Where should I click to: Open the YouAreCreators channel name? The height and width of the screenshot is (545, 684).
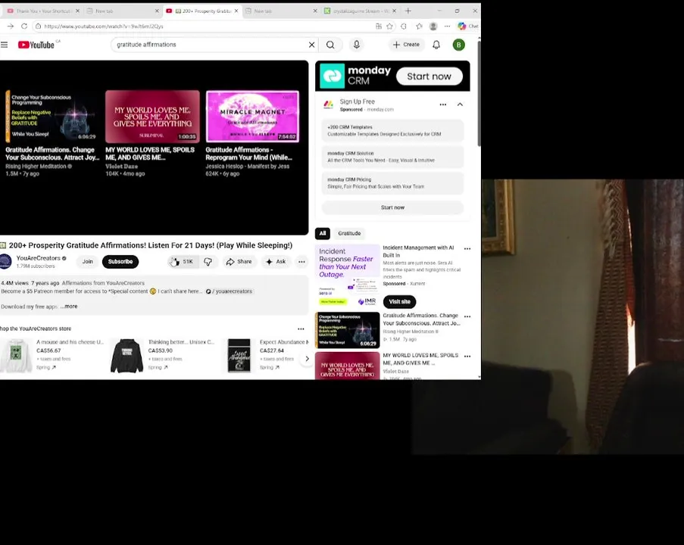(39, 258)
